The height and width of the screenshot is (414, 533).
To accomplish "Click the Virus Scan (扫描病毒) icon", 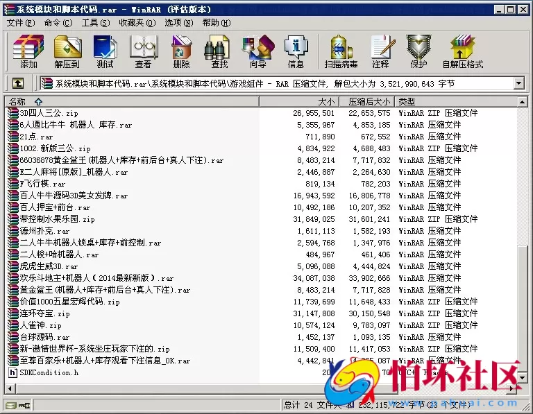I will pyautogui.click(x=341, y=51).
